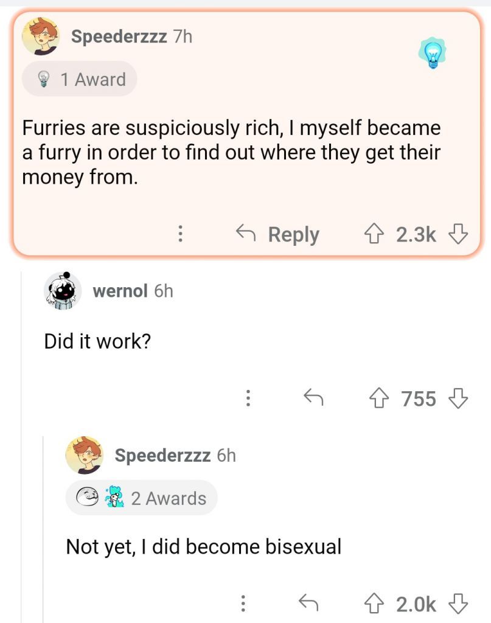The width and height of the screenshot is (491, 623).
Task: Downvote the 'Not yet, I did become bisexual' reply
Action: [x=458, y=603]
